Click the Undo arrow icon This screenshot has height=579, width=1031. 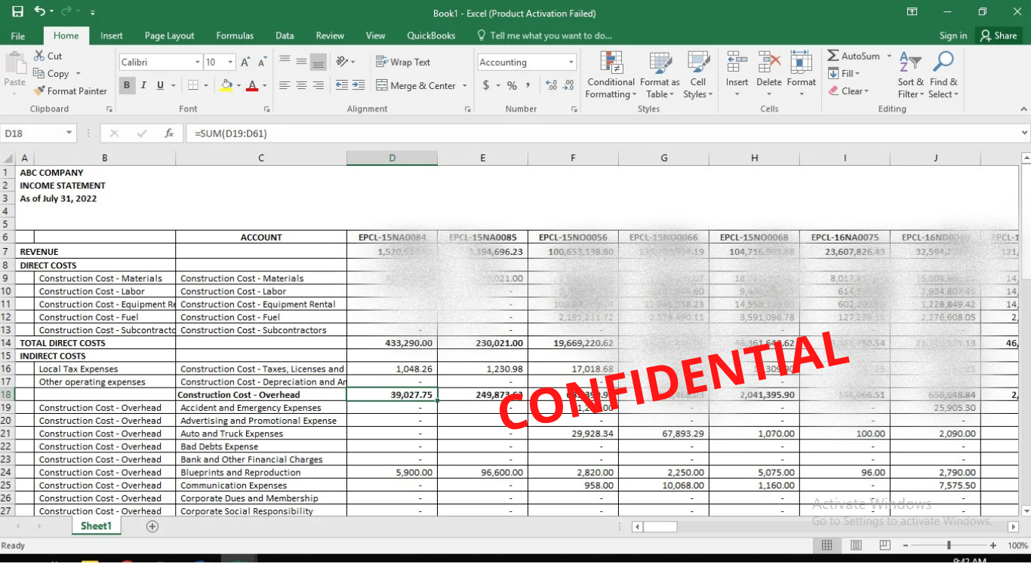tap(39, 12)
